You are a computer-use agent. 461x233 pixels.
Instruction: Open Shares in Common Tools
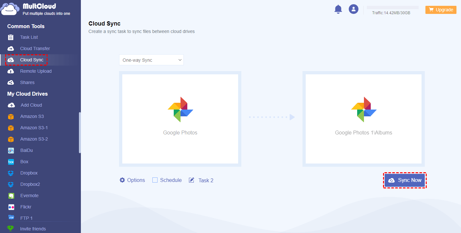point(27,82)
